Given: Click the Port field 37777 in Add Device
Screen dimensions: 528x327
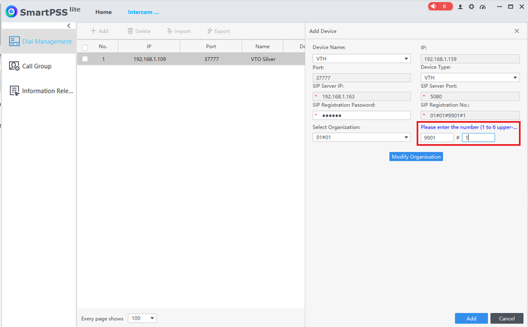Looking at the screenshot, I should (x=361, y=78).
